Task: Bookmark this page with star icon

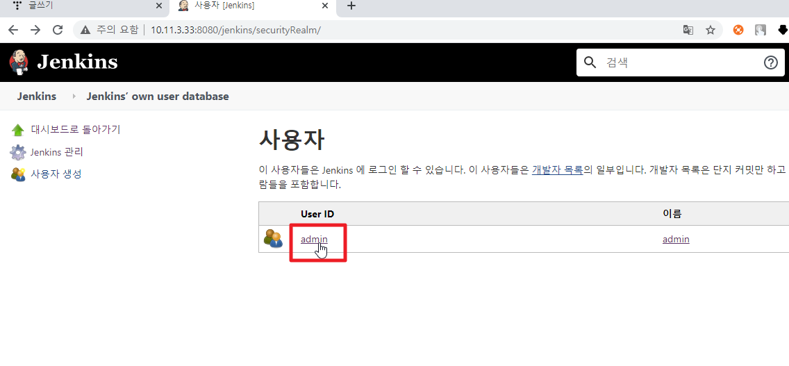Action: (x=711, y=30)
